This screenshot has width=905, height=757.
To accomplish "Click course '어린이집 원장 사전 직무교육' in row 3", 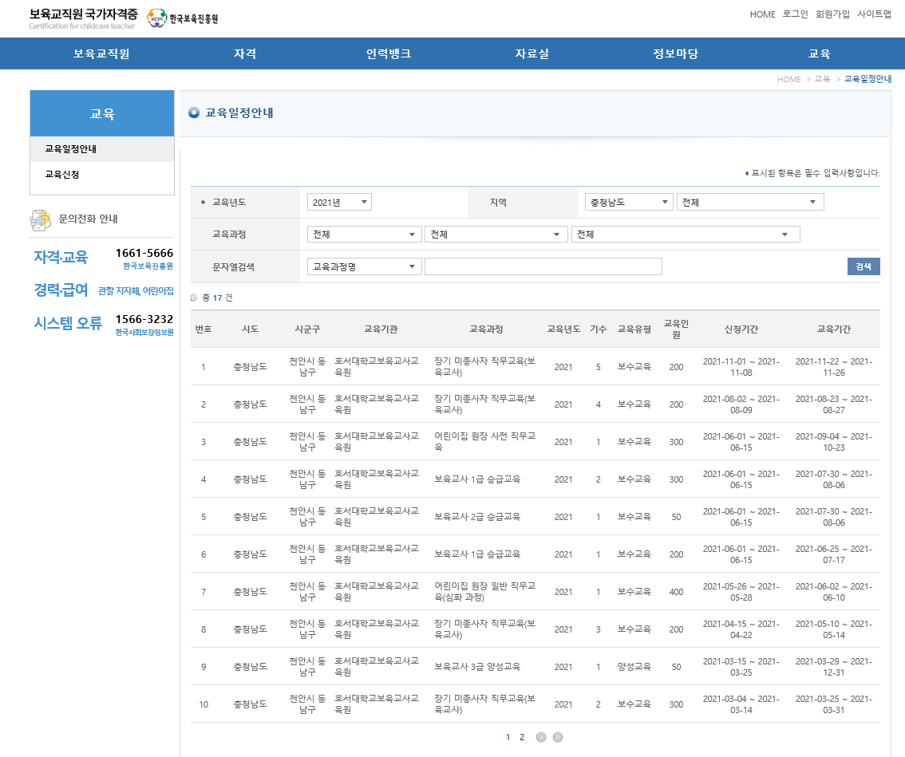I will click(x=485, y=441).
